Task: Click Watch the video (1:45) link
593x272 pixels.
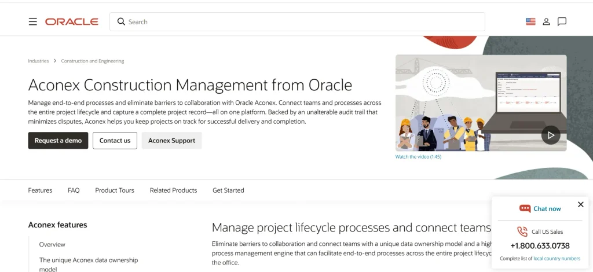Action: tap(418, 157)
